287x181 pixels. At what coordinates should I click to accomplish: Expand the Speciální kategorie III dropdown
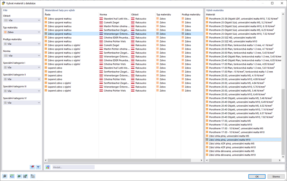point(22,91)
